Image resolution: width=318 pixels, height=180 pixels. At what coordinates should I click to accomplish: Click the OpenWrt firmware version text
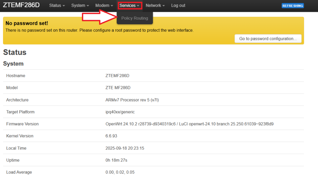189,124
